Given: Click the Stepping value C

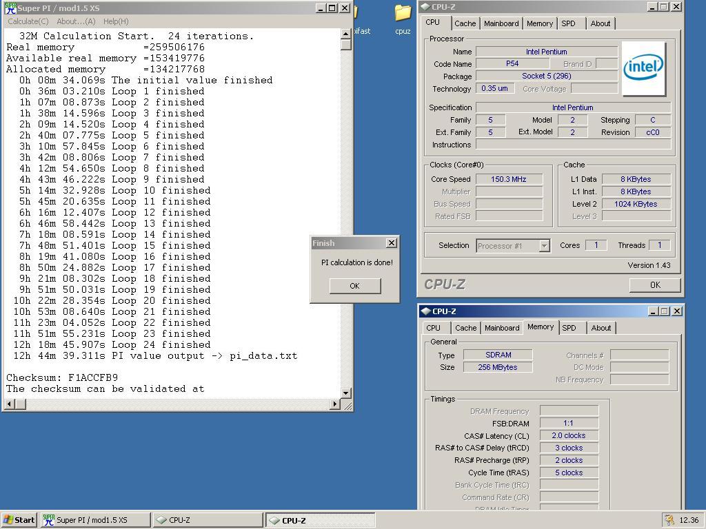Looking at the screenshot, I should 652,120.
